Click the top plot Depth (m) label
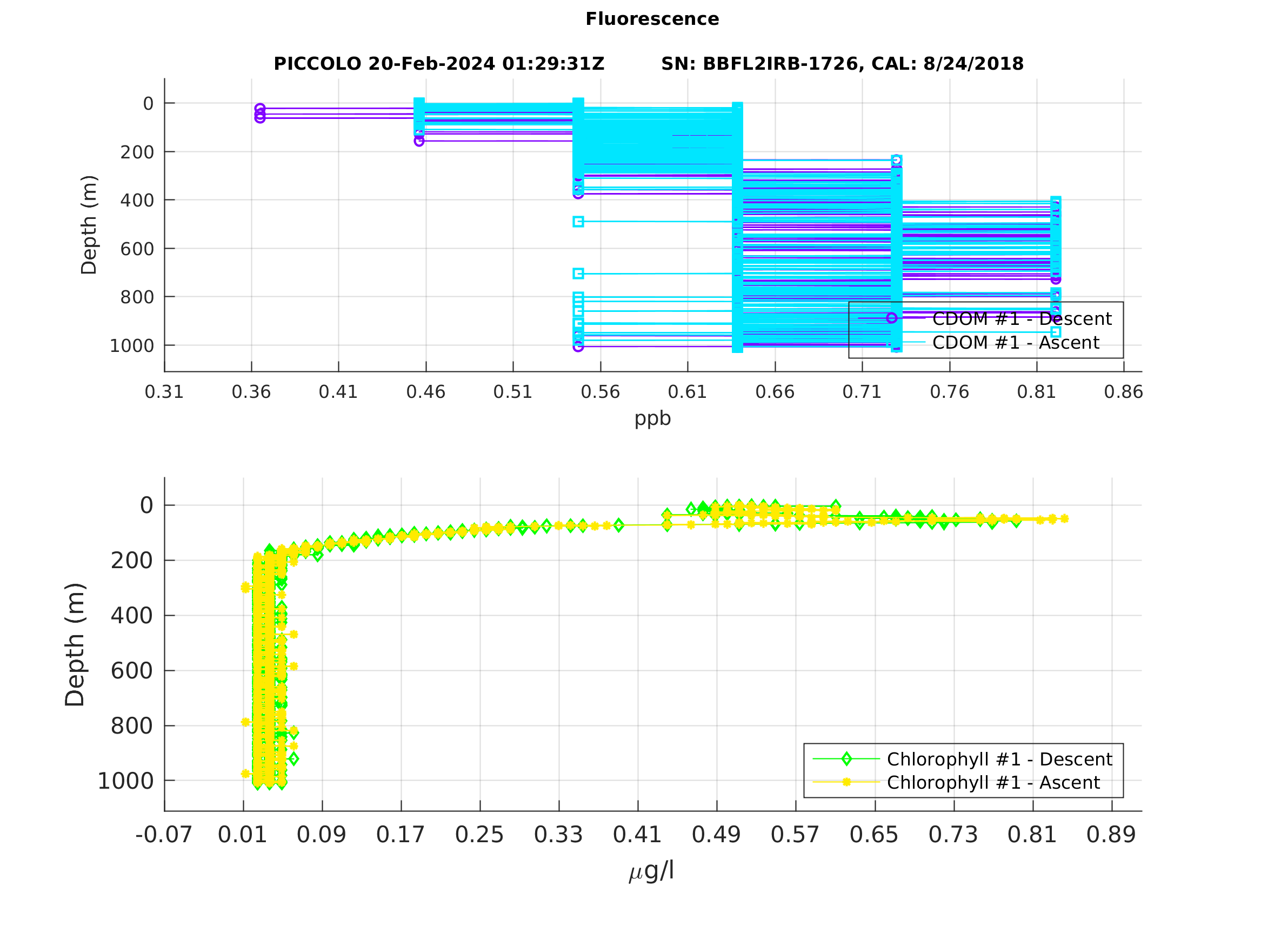 (89, 225)
